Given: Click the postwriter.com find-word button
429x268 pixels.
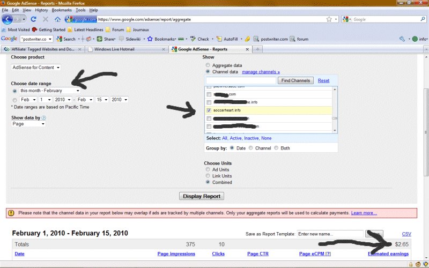Looking at the screenshot, I should point(270,39).
